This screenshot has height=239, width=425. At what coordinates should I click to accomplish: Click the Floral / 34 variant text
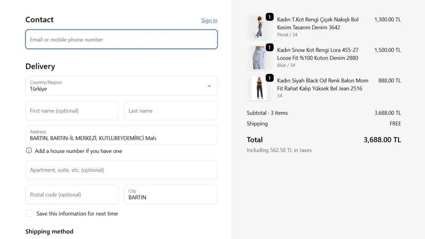click(287, 35)
